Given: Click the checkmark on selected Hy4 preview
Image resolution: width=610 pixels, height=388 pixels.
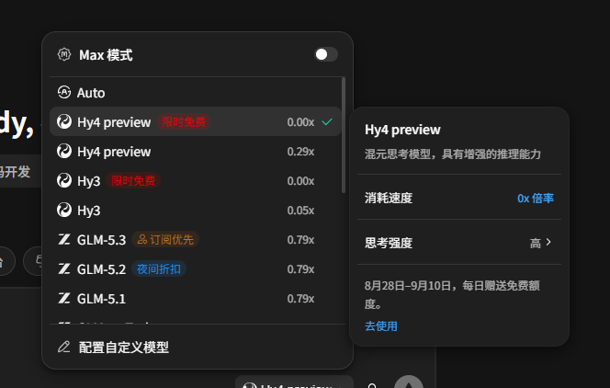Looking at the screenshot, I should [x=327, y=121].
